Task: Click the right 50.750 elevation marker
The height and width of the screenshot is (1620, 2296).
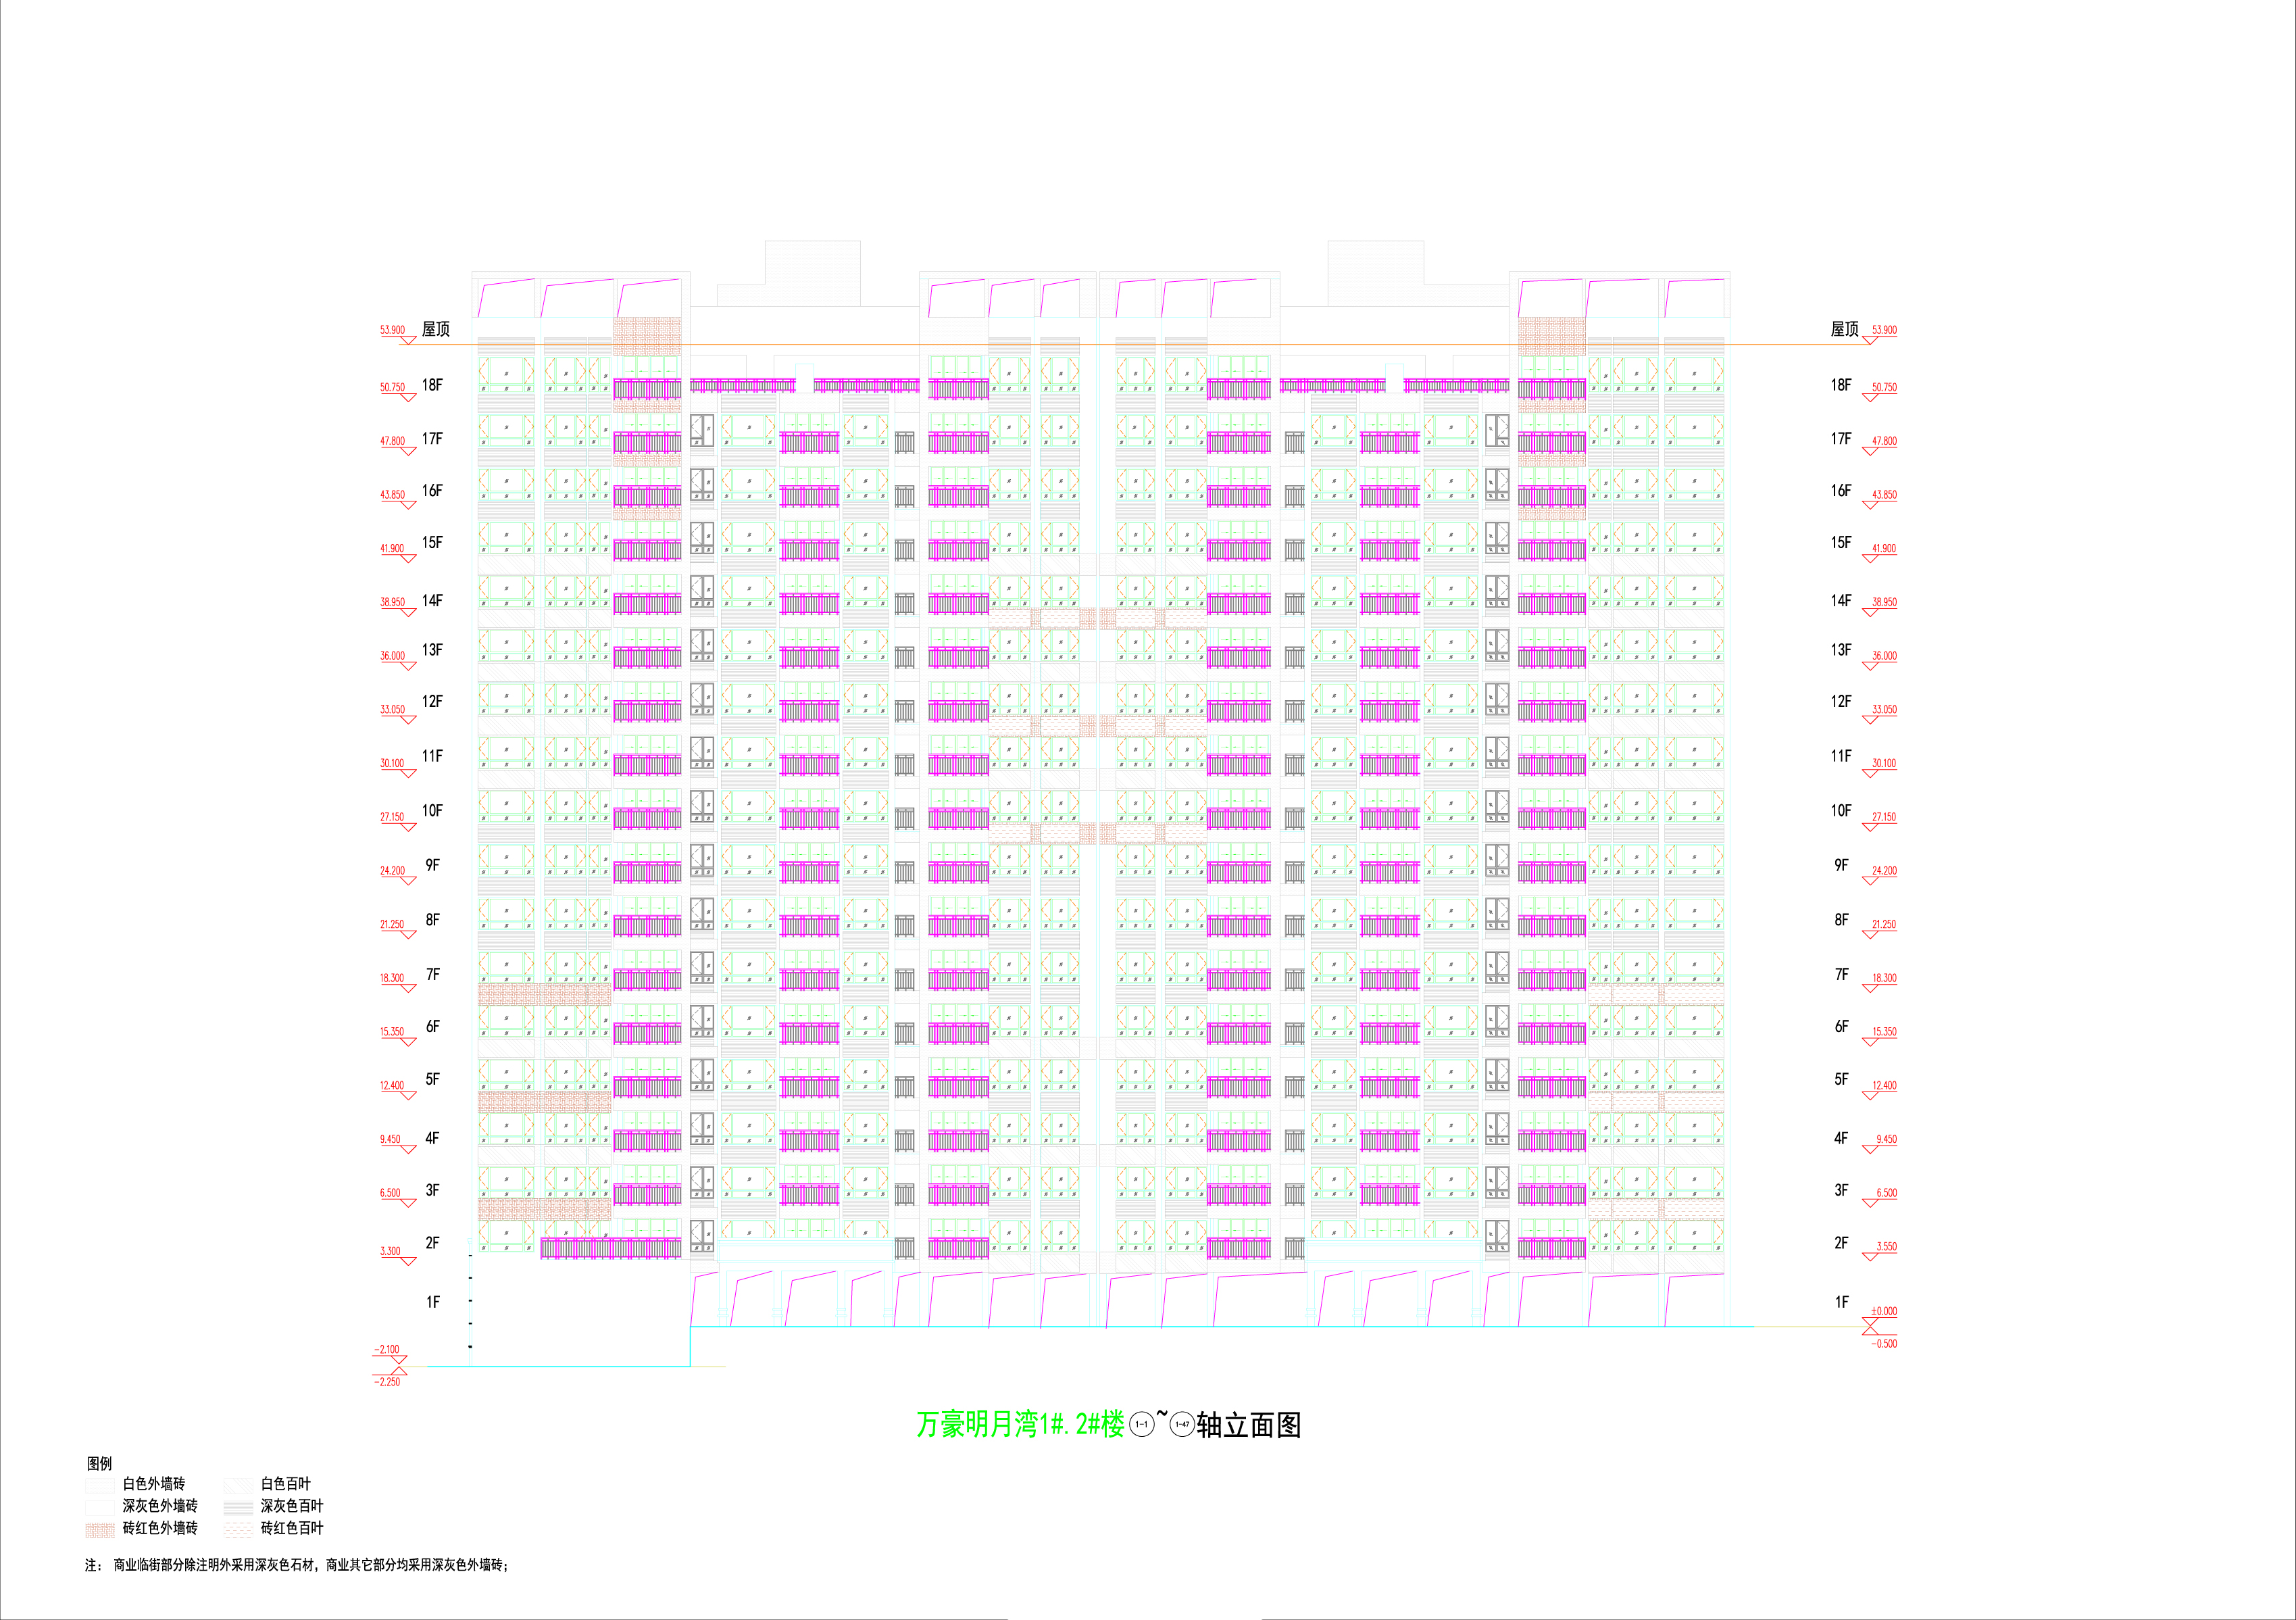Action: tap(1884, 388)
